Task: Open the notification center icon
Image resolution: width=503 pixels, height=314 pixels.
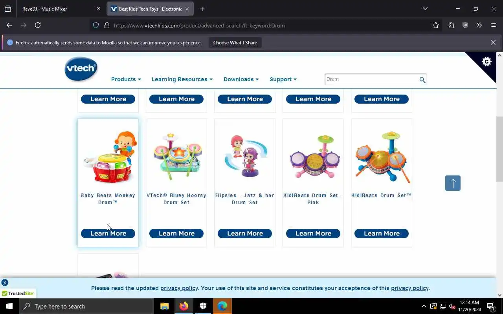Action: tap(491, 306)
